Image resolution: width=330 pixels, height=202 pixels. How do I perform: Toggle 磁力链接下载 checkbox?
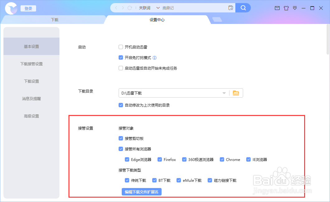coord(210,180)
